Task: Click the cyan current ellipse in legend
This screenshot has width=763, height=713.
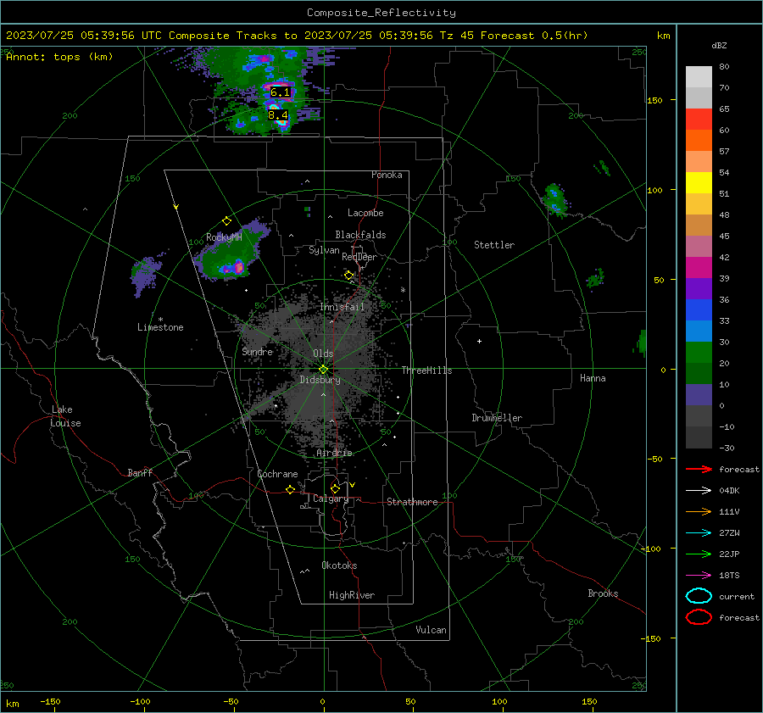Action: 699,596
